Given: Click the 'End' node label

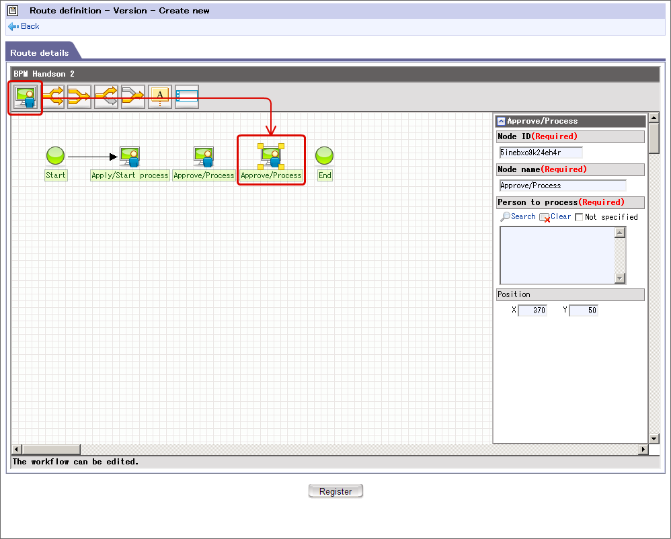Looking at the screenshot, I should point(325,175).
